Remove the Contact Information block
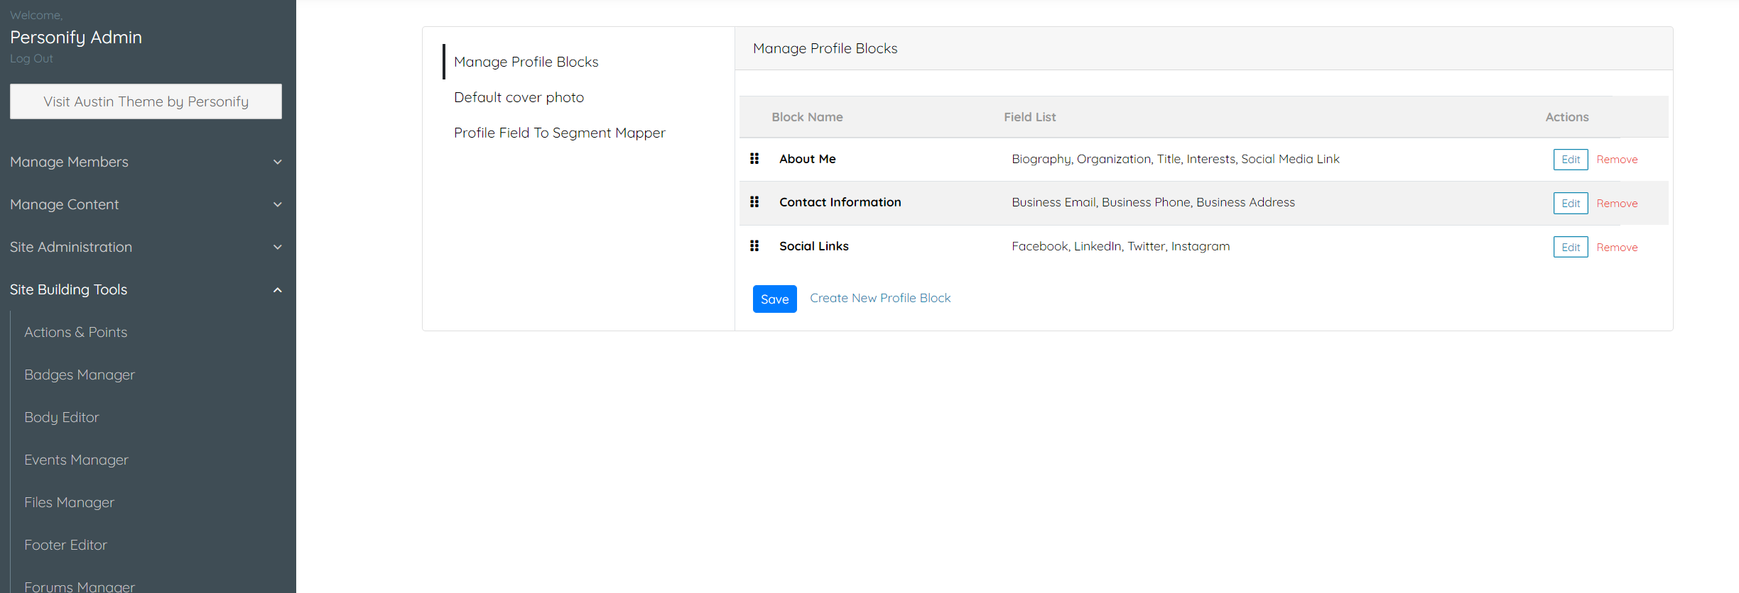The image size is (1739, 593). point(1617,204)
